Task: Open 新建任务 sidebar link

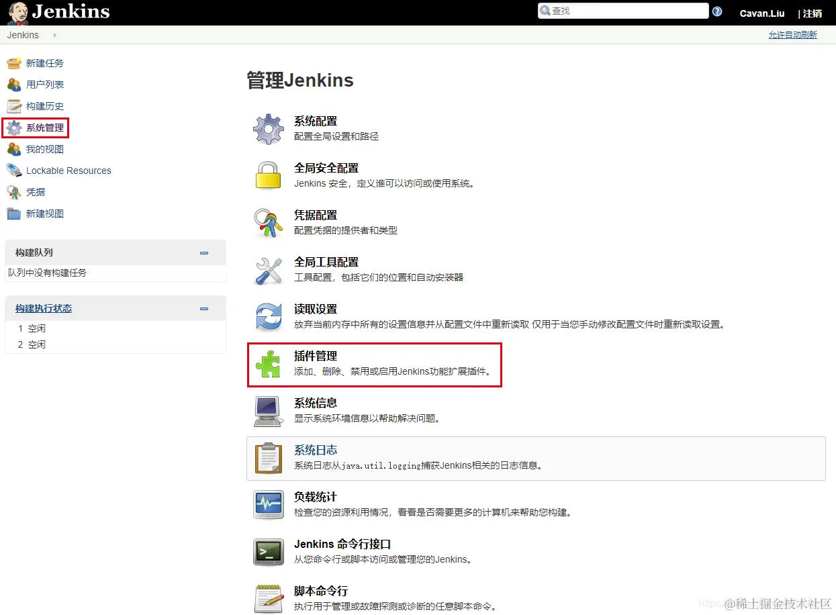Action: coord(45,63)
